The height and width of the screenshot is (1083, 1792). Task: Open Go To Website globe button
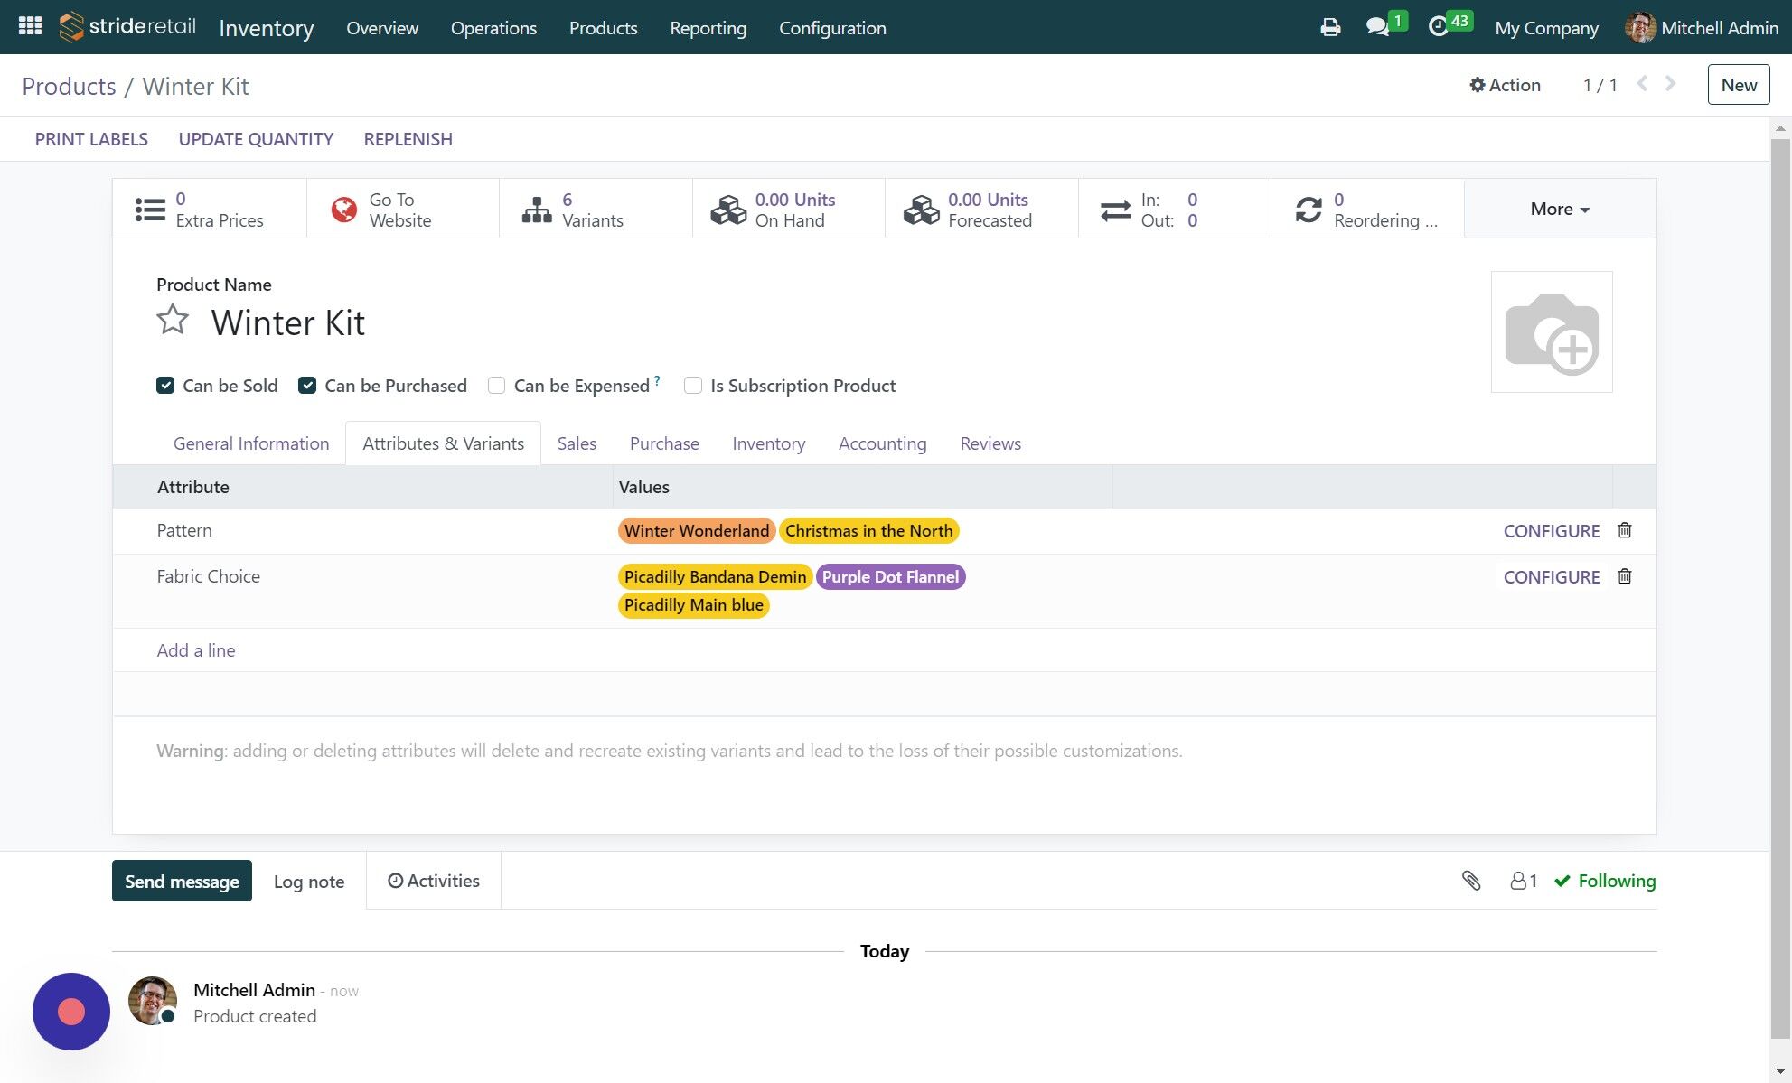click(403, 210)
